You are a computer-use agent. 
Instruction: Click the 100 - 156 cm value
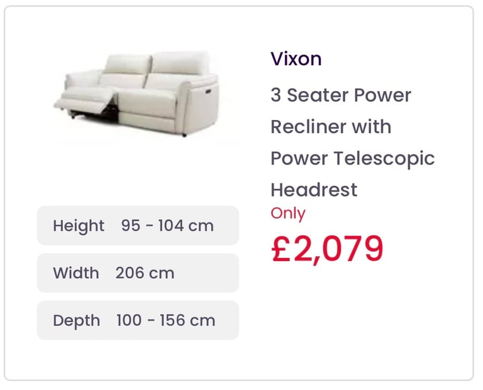(166, 320)
